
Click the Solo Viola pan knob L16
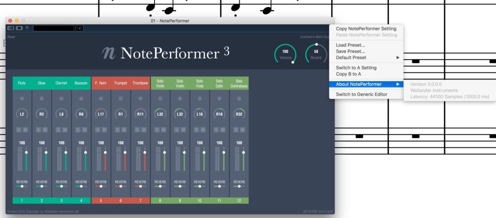[200, 114]
